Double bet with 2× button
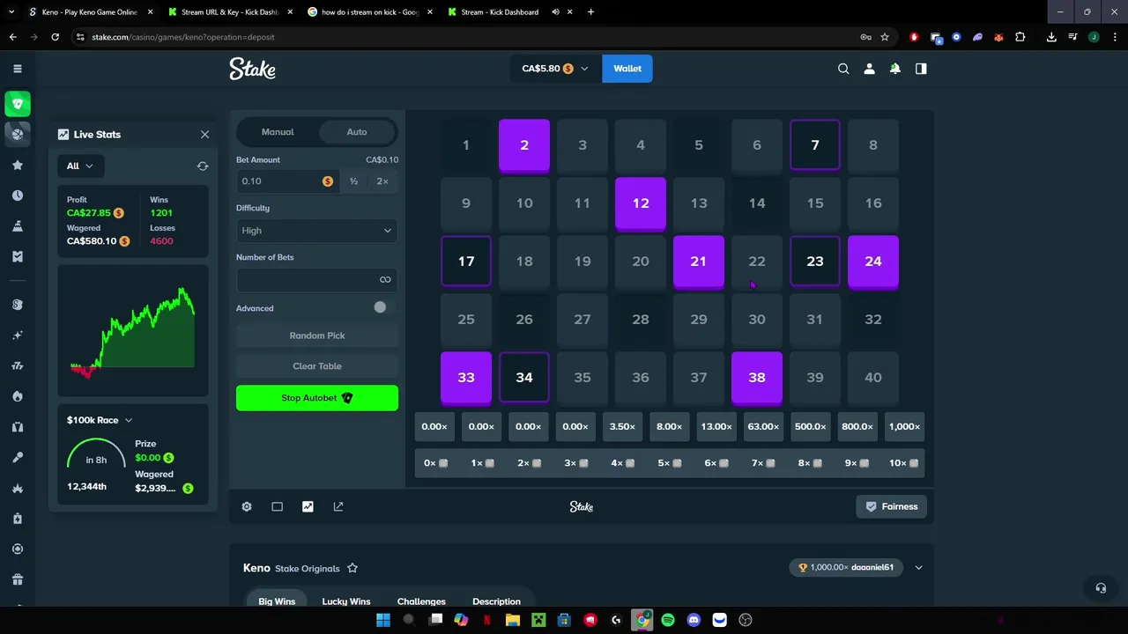This screenshot has height=634, width=1128. [x=382, y=181]
